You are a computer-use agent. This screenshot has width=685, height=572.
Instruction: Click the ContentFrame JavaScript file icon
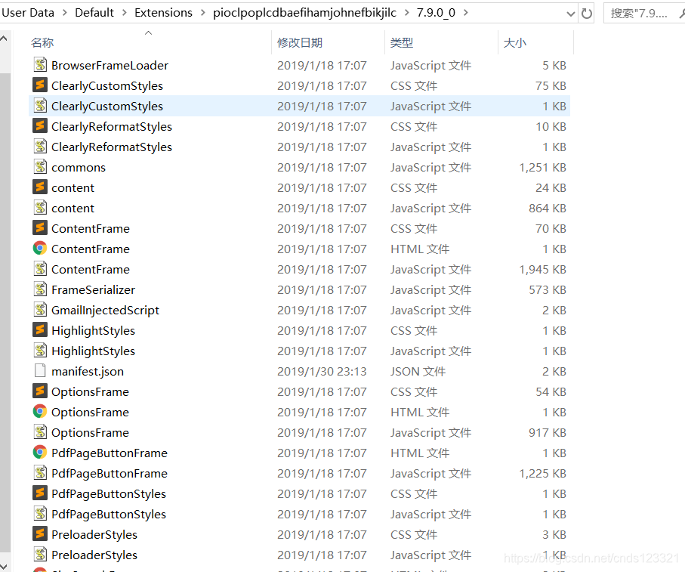40,269
